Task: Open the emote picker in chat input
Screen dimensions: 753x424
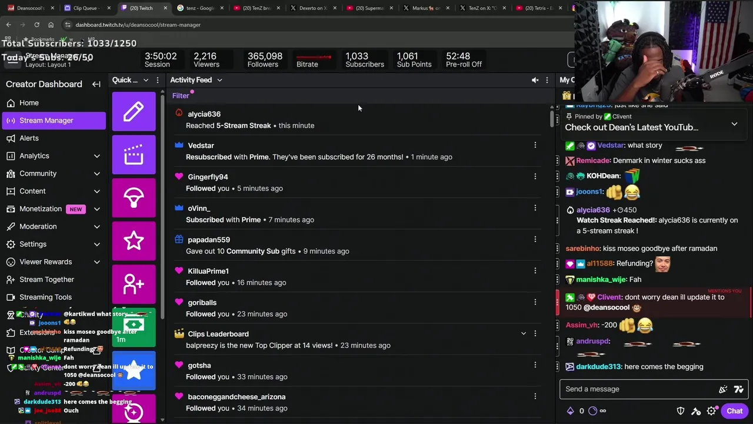Action: 723,389
